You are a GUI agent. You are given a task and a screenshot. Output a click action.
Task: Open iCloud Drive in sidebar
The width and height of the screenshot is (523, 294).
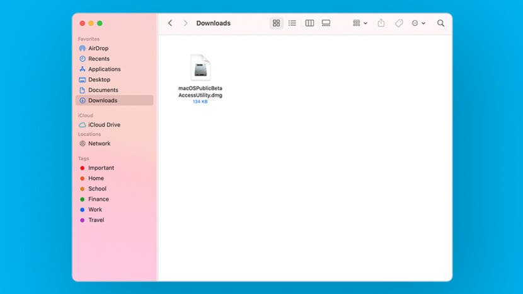click(115, 125)
